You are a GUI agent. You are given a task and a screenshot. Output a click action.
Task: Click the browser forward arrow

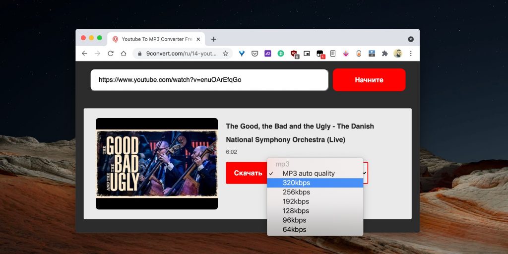98,54
